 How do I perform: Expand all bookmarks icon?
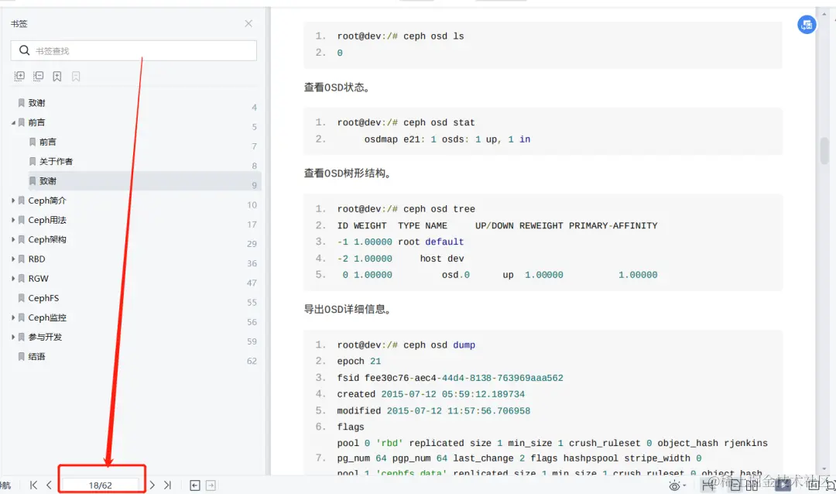[x=19, y=77]
